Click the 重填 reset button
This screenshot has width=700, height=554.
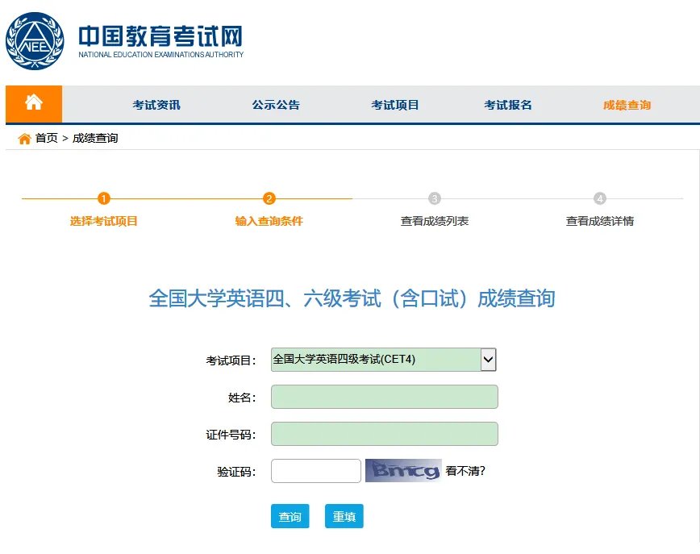click(x=344, y=516)
